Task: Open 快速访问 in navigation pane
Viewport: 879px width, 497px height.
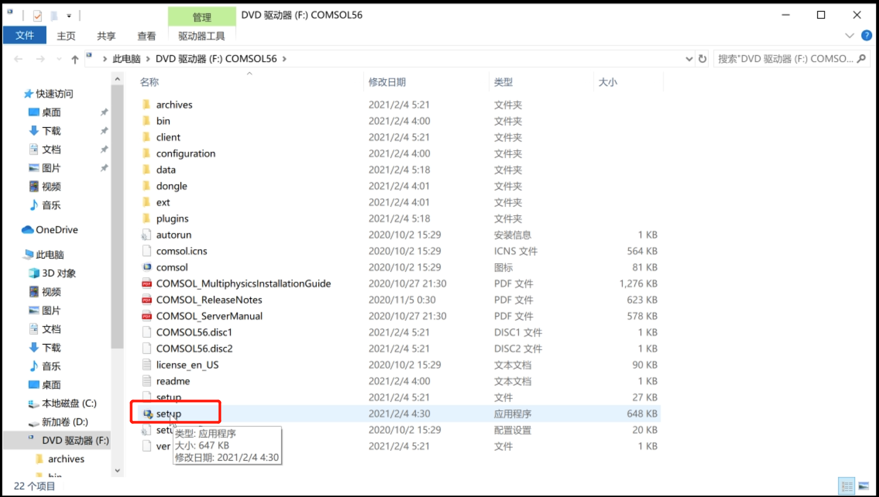Action: [54, 94]
